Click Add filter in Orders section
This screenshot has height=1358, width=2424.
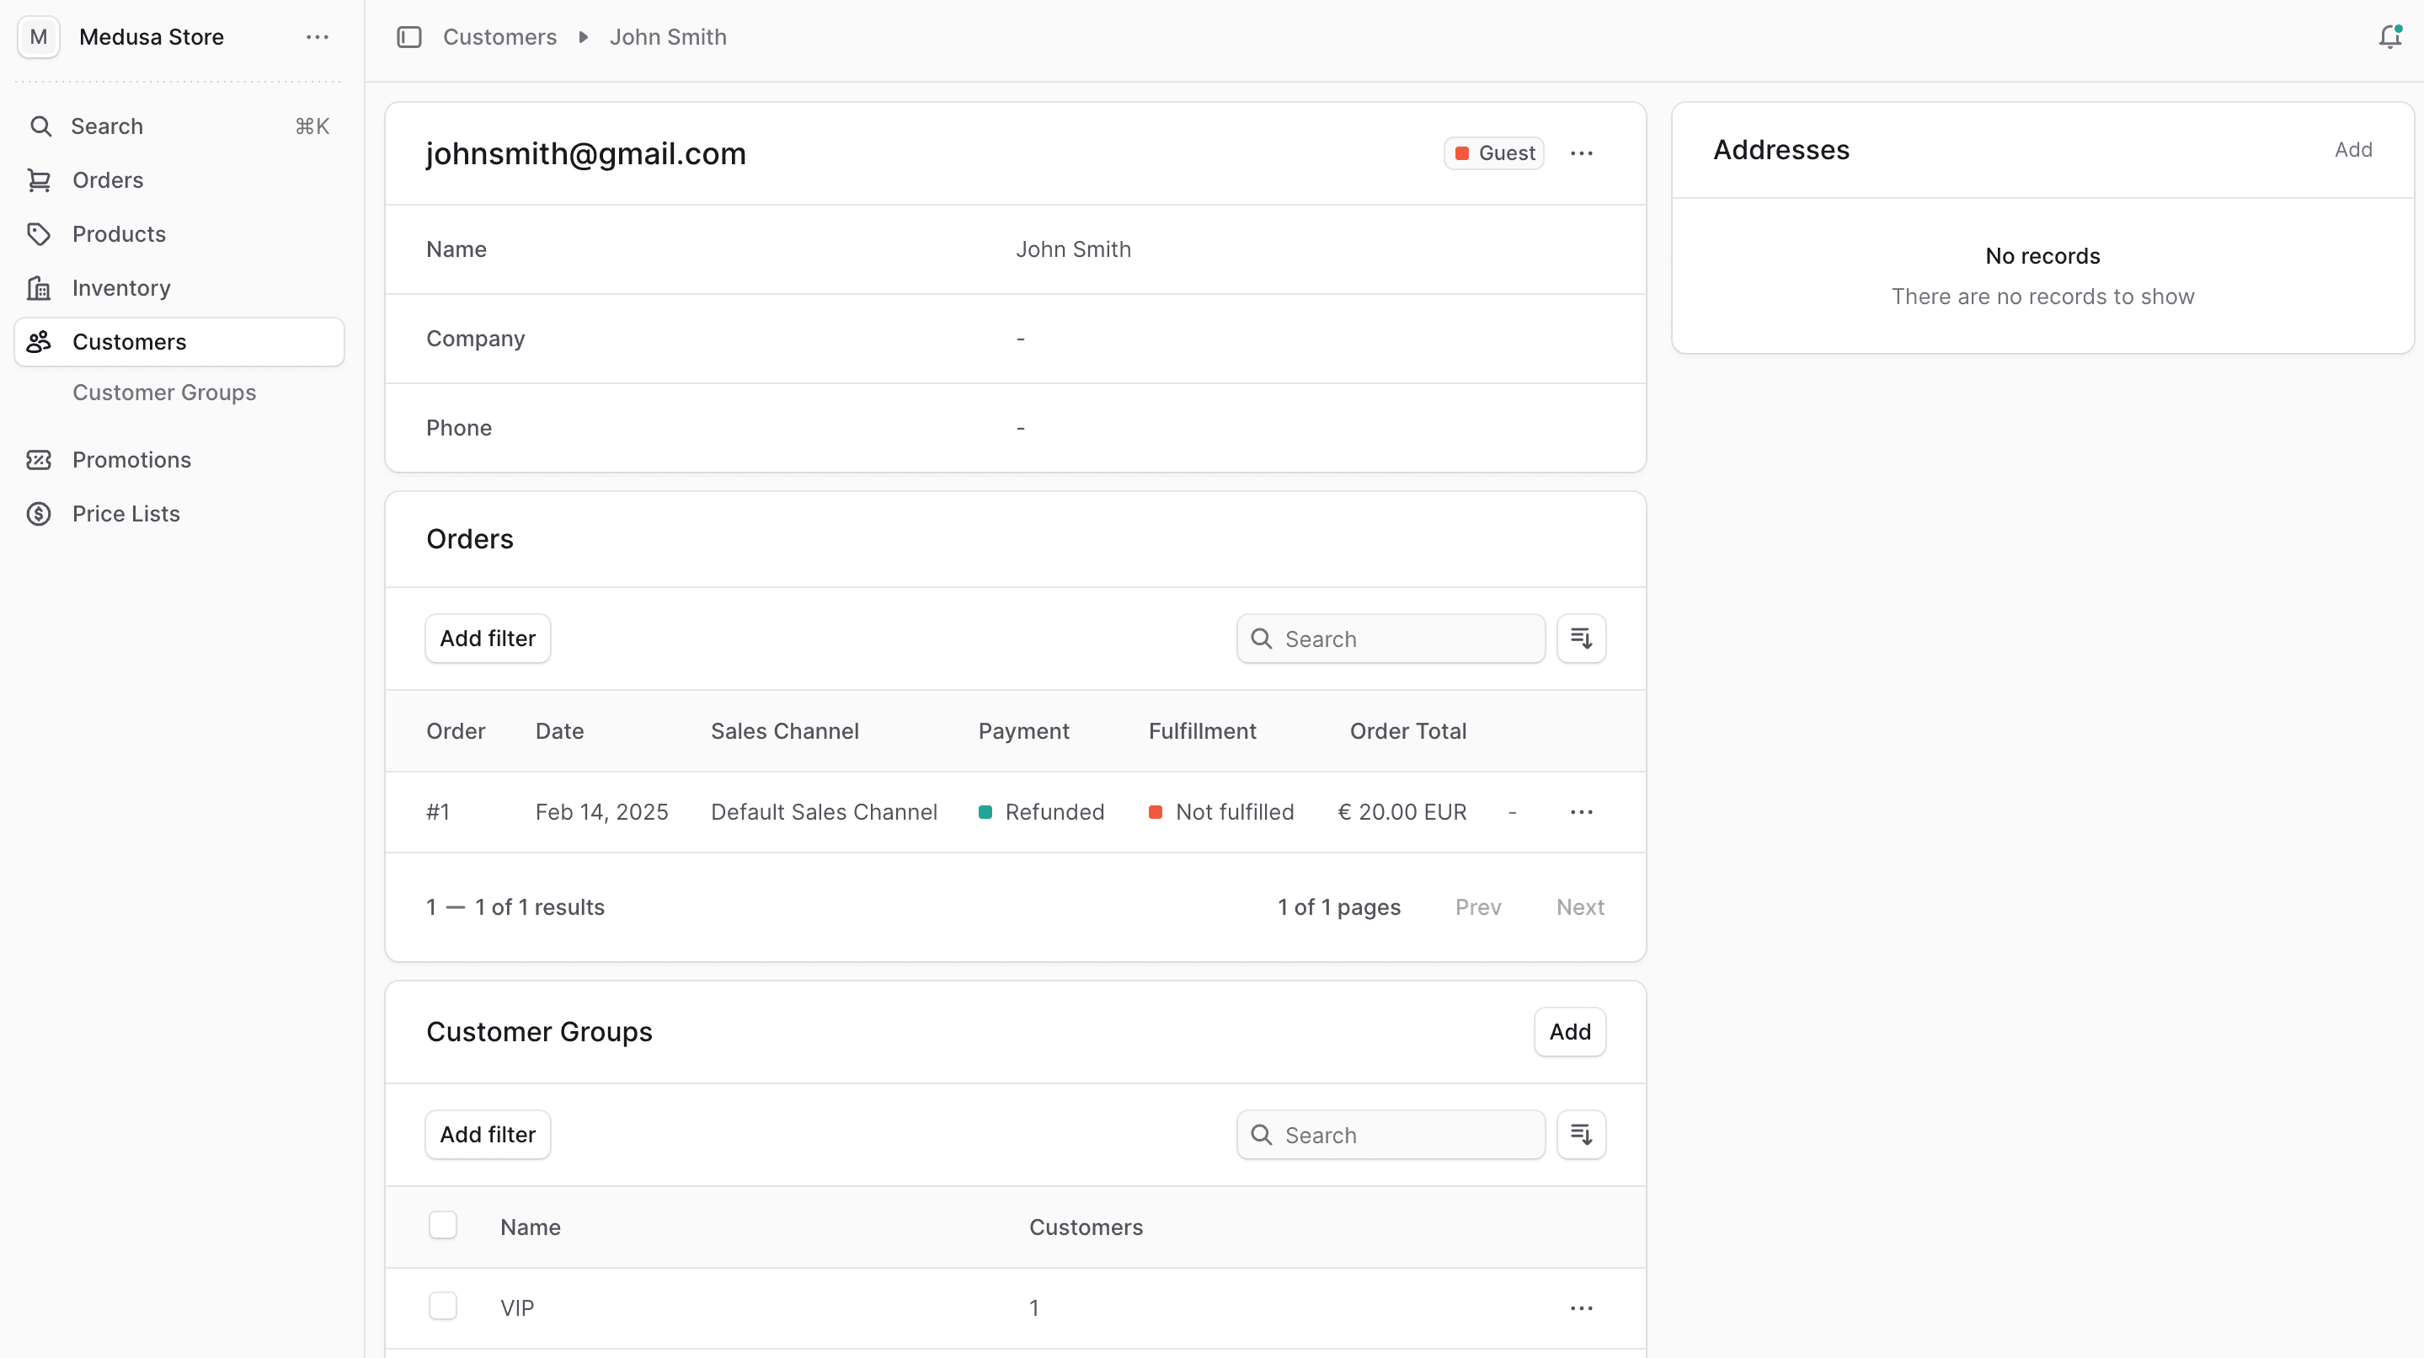pos(488,639)
